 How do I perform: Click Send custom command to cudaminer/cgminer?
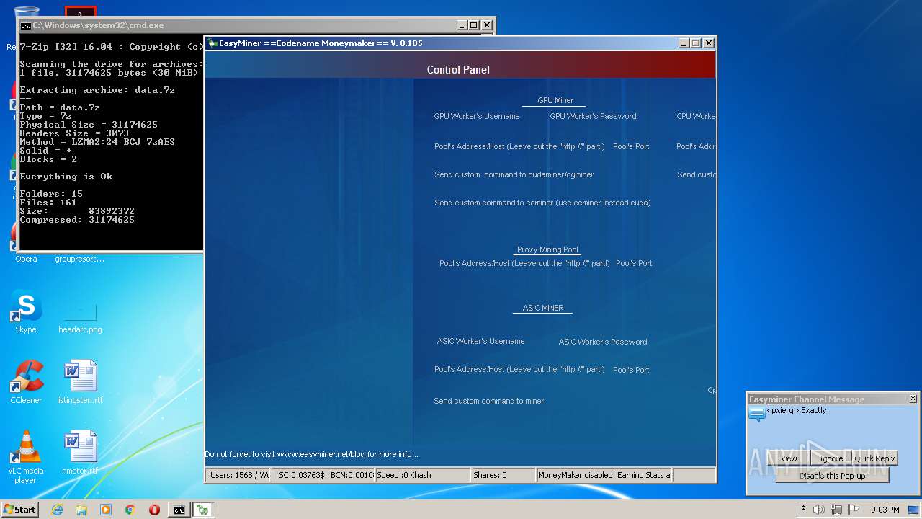[514, 174]
